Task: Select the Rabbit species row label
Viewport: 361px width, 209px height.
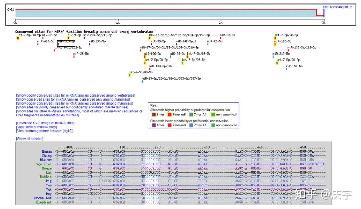Action: (x=46, y=177)
